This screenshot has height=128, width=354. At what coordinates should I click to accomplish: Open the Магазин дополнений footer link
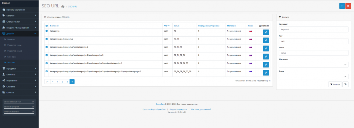[x=201, y=109]
